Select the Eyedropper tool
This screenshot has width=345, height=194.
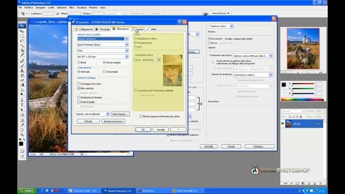tap(22, 125)
